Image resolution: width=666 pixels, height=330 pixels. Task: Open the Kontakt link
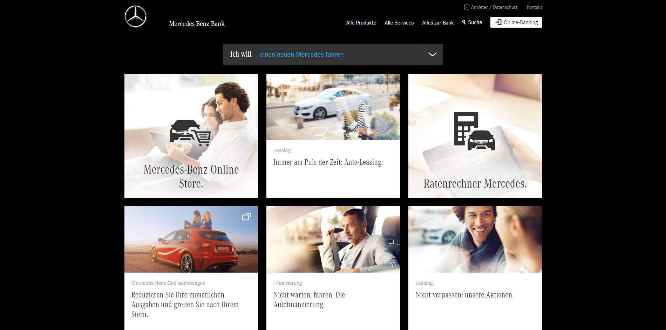[x=534, y=7]
